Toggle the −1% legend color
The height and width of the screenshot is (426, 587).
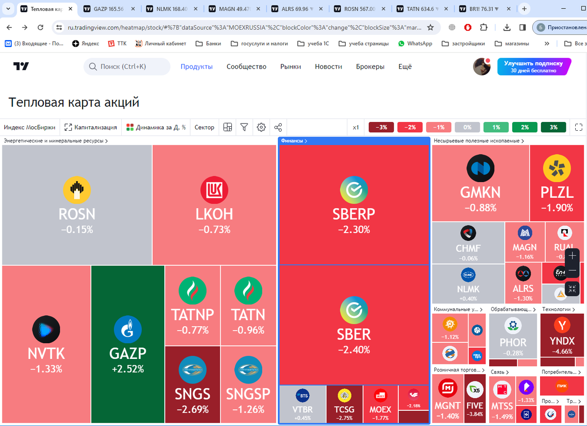click(439, 127)
